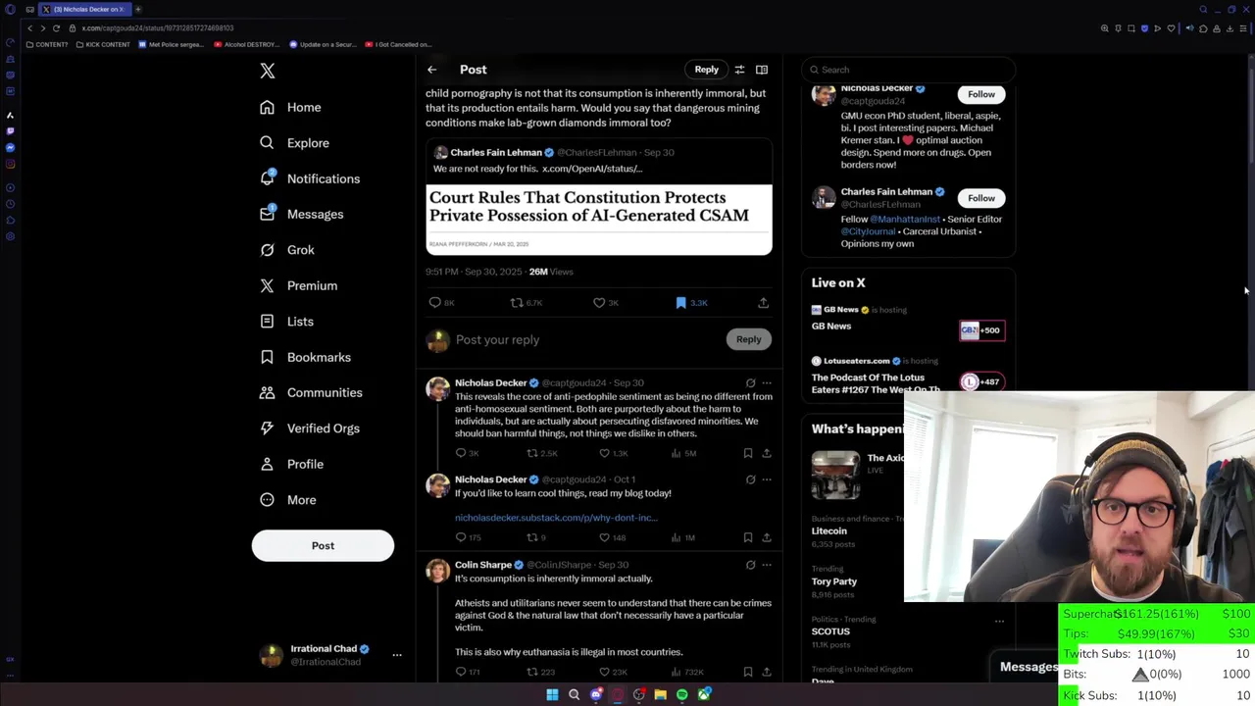The width and height of the screenshot is (1255, 706).
Task: Open Notifications
Action: point(310,178)
